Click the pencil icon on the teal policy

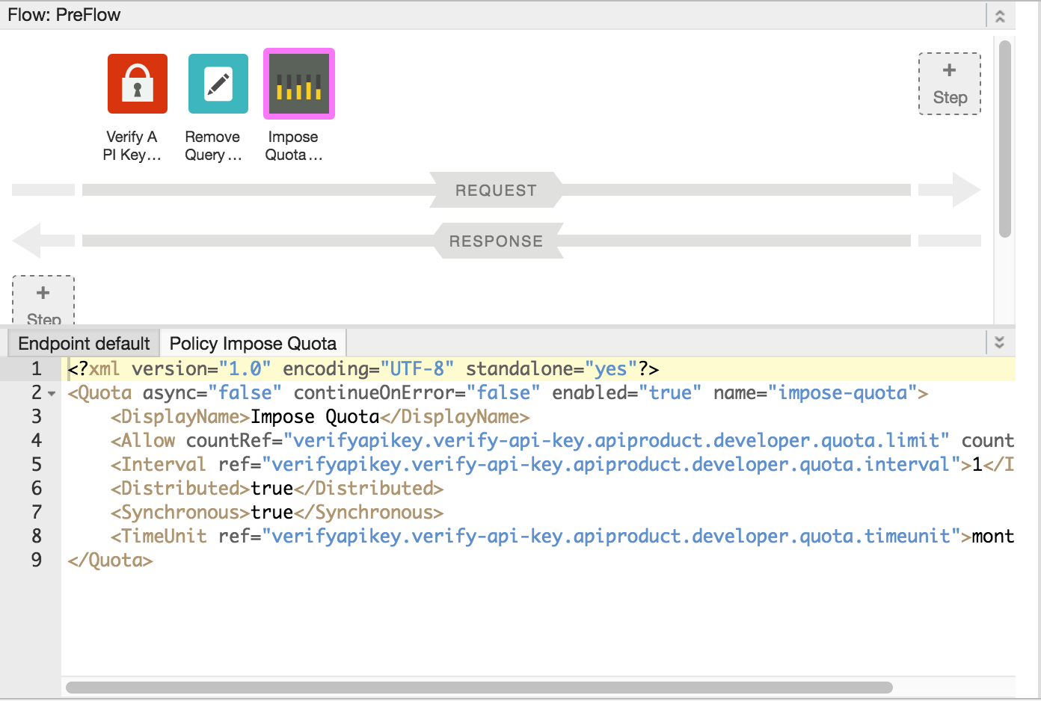(x=218, y=83)
